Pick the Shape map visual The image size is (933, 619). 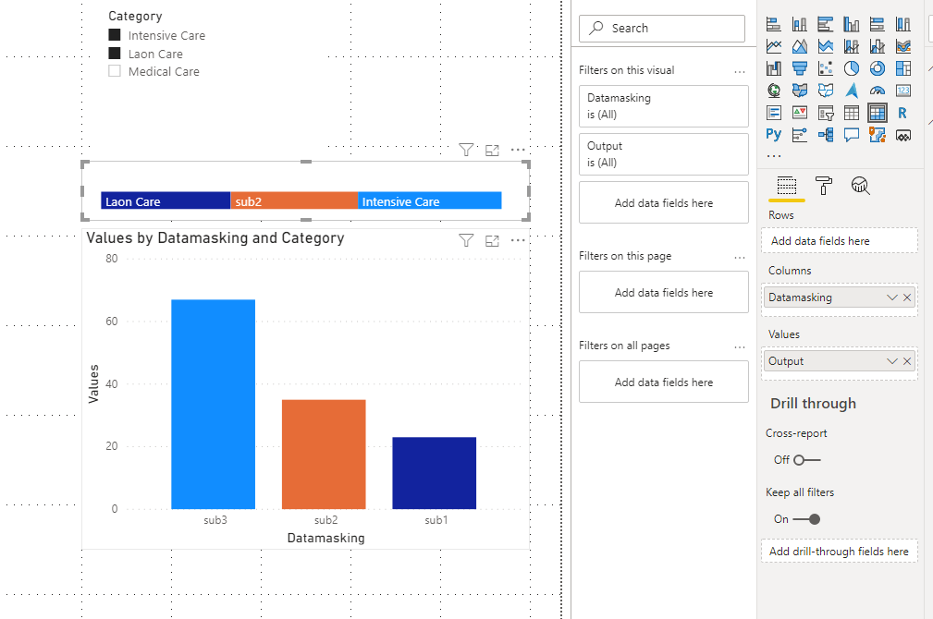826,91
